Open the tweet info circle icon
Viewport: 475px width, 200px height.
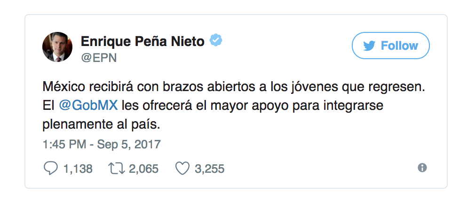pos(422,168)
